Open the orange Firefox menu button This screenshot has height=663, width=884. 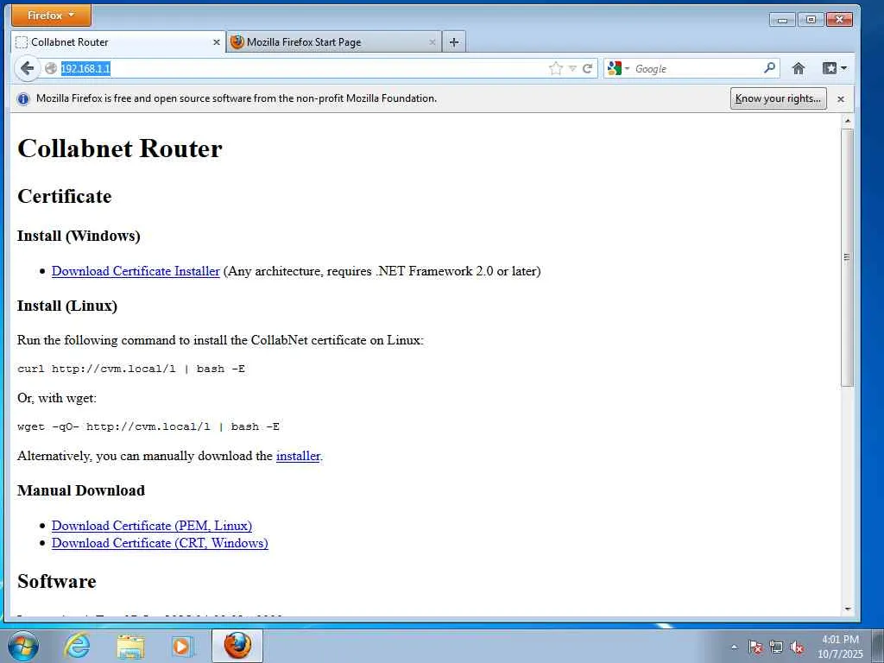click(51, 16)
